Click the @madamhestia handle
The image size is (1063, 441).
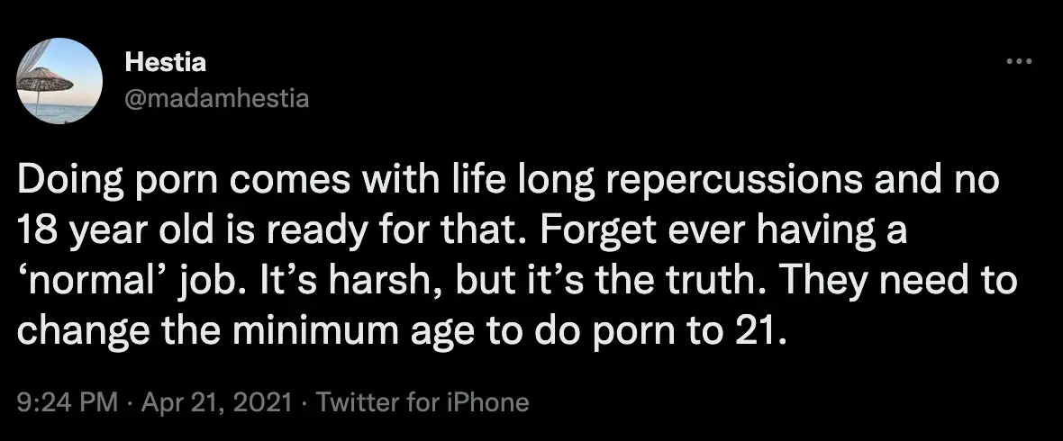(216, 98)
